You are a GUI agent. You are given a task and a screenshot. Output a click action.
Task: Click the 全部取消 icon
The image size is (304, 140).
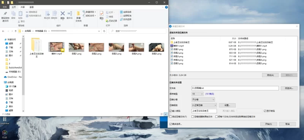[x=121, y=16]
